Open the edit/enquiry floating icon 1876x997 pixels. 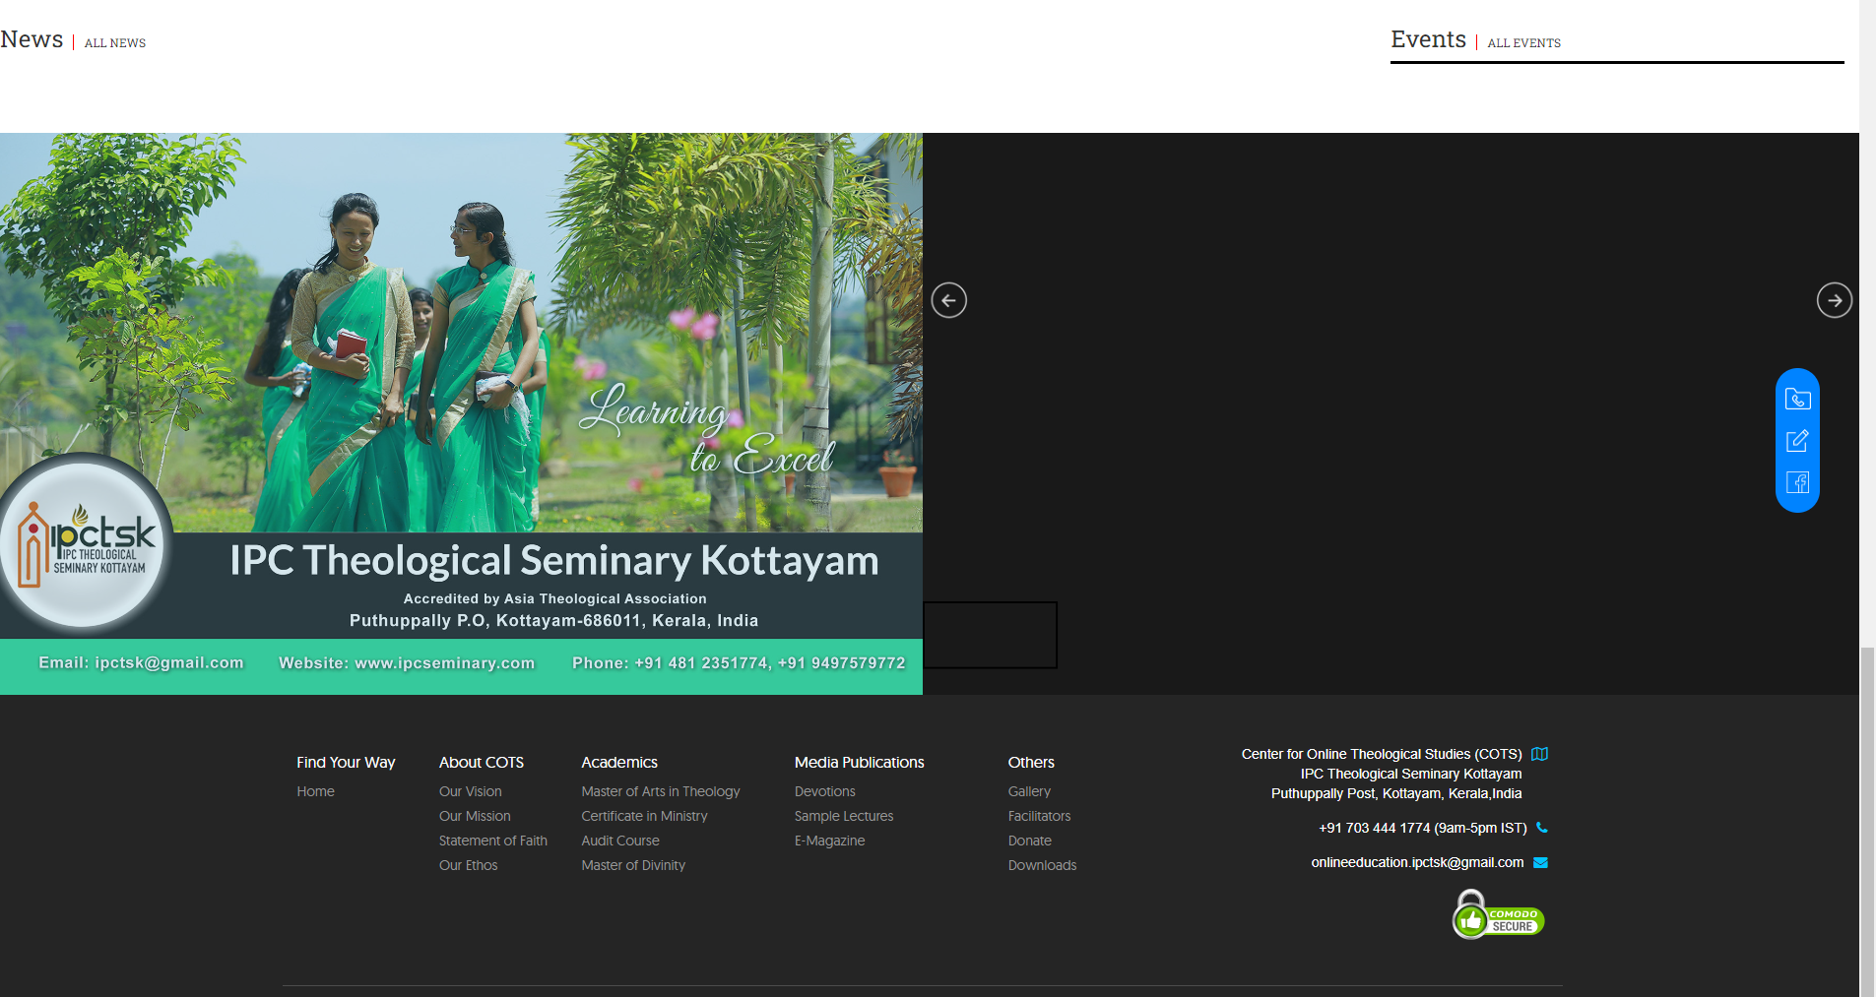coord(1797,440)
